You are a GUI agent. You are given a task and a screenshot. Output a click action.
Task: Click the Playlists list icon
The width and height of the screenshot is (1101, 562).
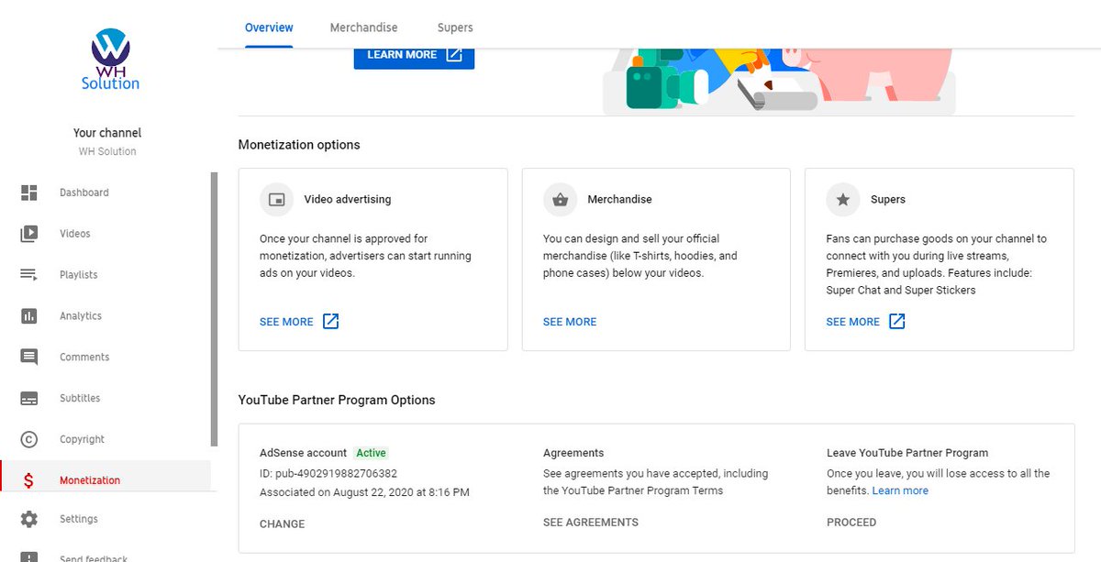tap(29, 275)
